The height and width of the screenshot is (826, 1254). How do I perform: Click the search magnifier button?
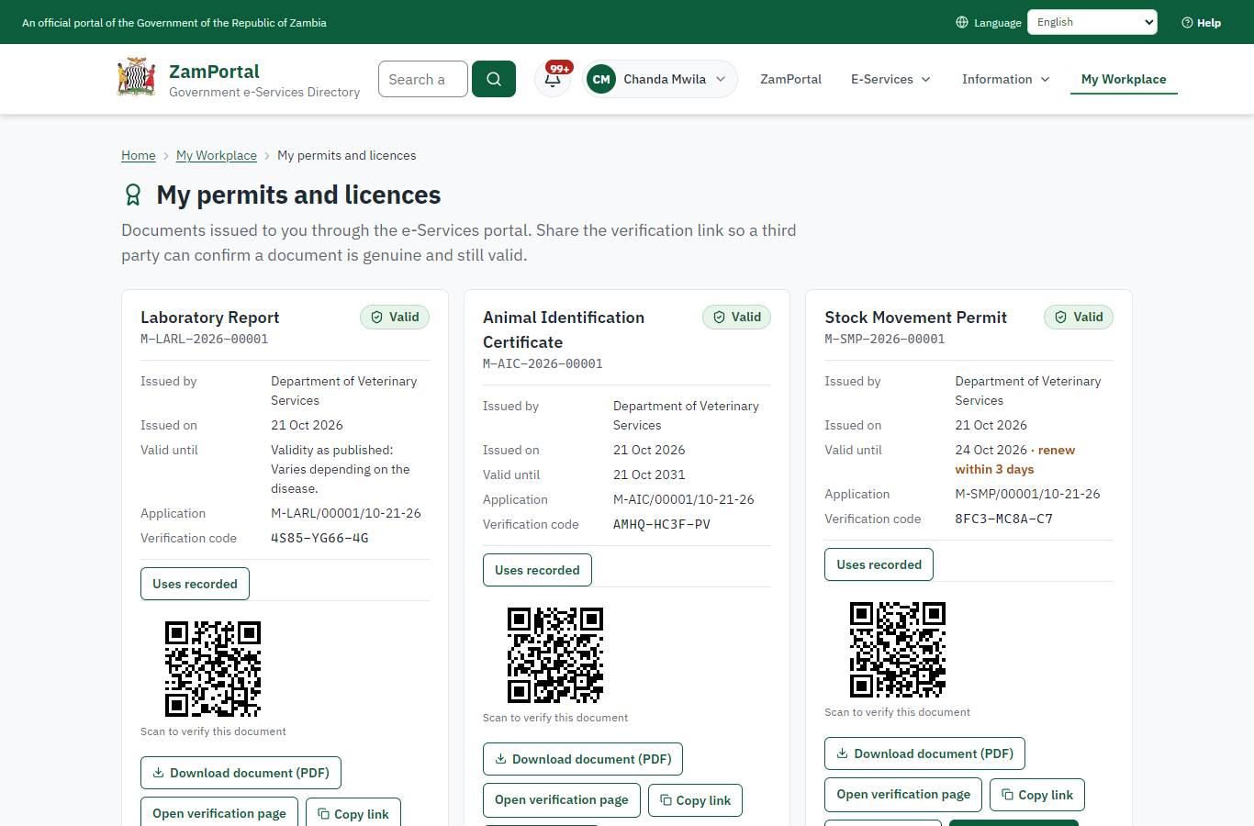tap(494, 79)
